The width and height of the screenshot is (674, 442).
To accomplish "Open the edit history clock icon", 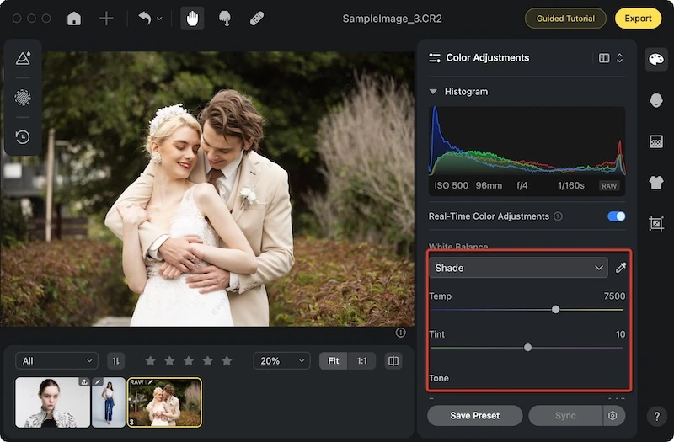I will [x=23, y=137].
